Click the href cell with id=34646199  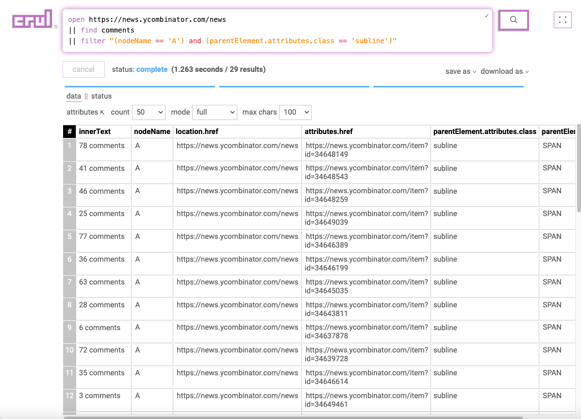366,264
